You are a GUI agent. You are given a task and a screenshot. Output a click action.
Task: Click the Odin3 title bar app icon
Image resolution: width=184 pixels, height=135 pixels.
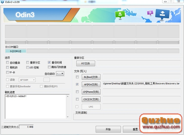pyautogui.click(x=2, y=2)
